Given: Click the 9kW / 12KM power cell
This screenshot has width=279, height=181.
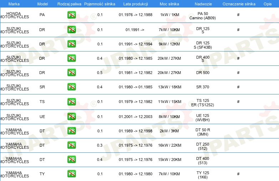Looking at the screenshot, I should [x=169, y=44].
